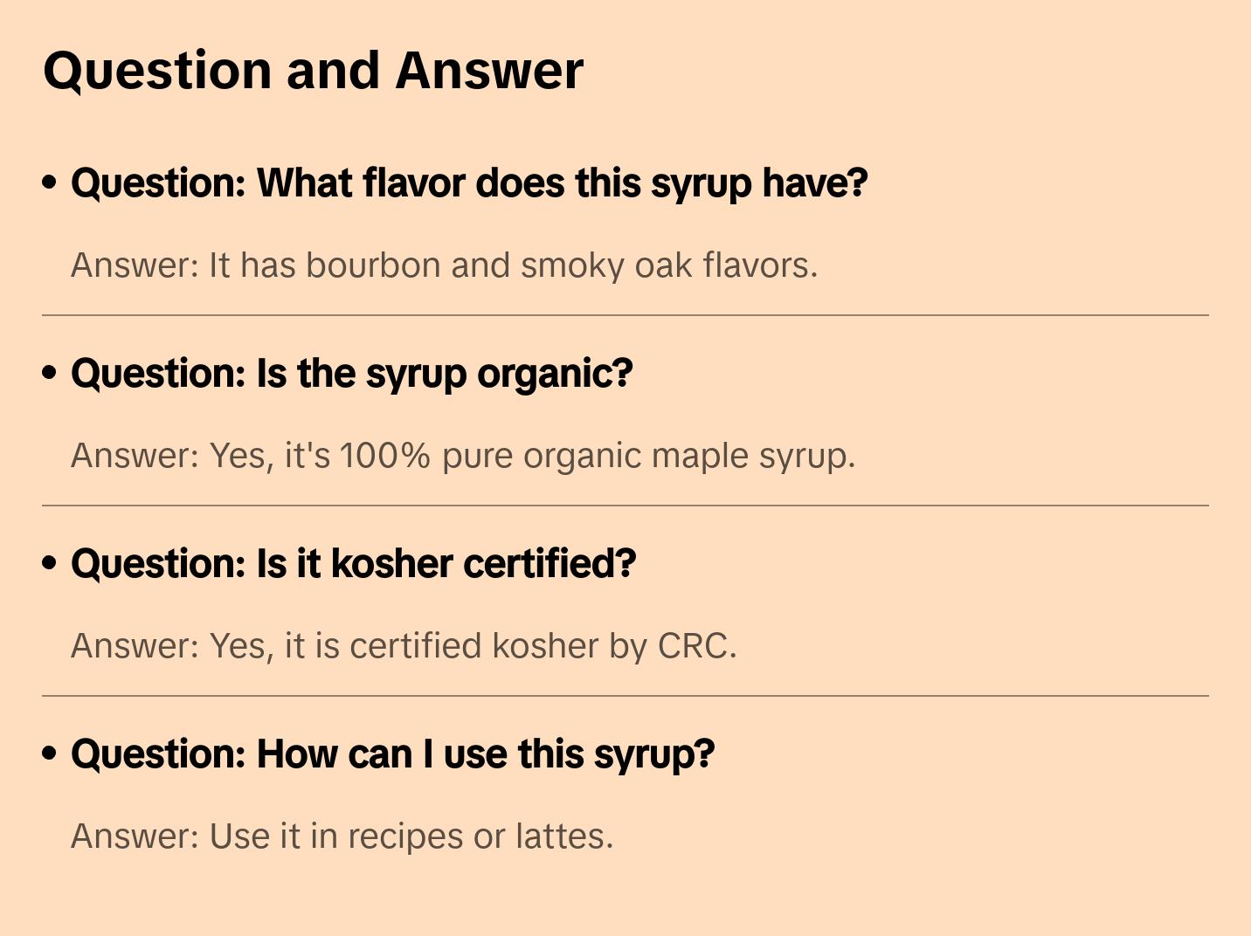Viewport: 1251px width, 936px height.
Task: Click "100%" in the organic answer
Action: 384,456
